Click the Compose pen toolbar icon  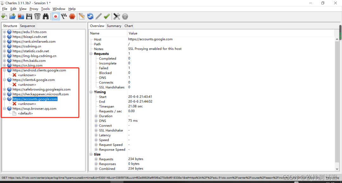click(82, 16)
